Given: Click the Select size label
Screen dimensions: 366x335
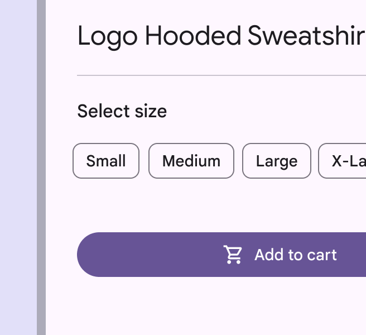Looking at the screenshot, I should coord(122,111).
